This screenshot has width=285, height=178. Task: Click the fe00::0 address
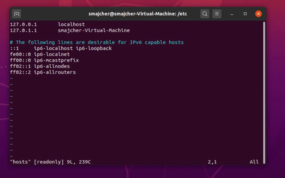click(x=20, y=54)
